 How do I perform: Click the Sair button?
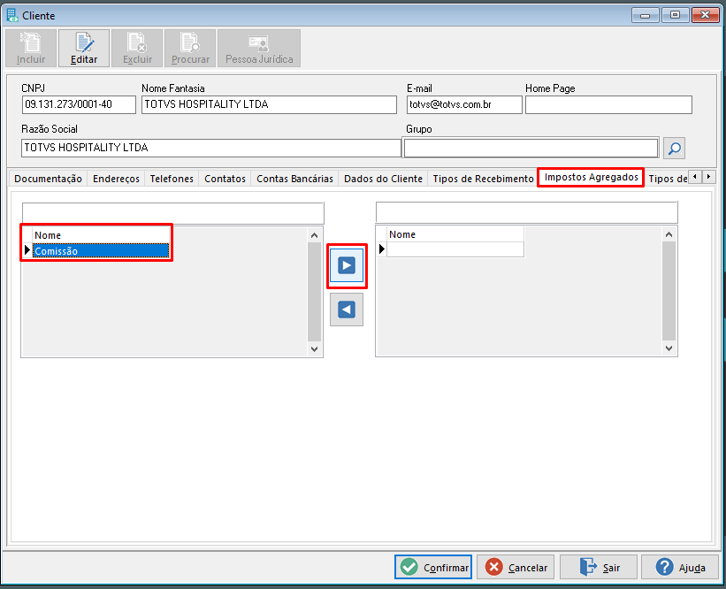click(x=599, y=567)
